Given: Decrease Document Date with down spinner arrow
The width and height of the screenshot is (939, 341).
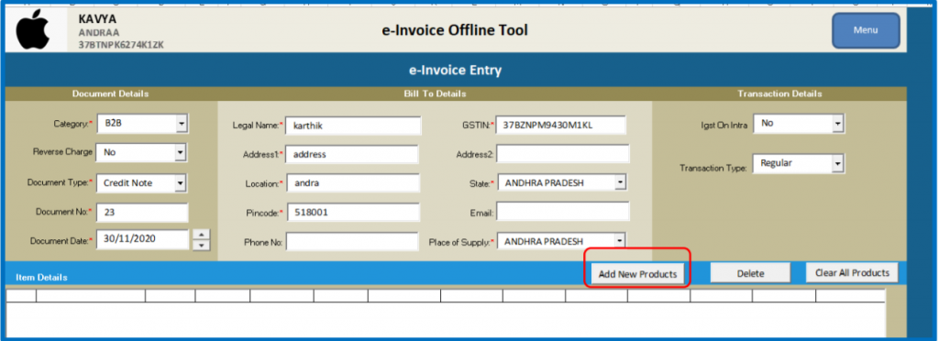Looking at the screenshot, I should [202, 245].
